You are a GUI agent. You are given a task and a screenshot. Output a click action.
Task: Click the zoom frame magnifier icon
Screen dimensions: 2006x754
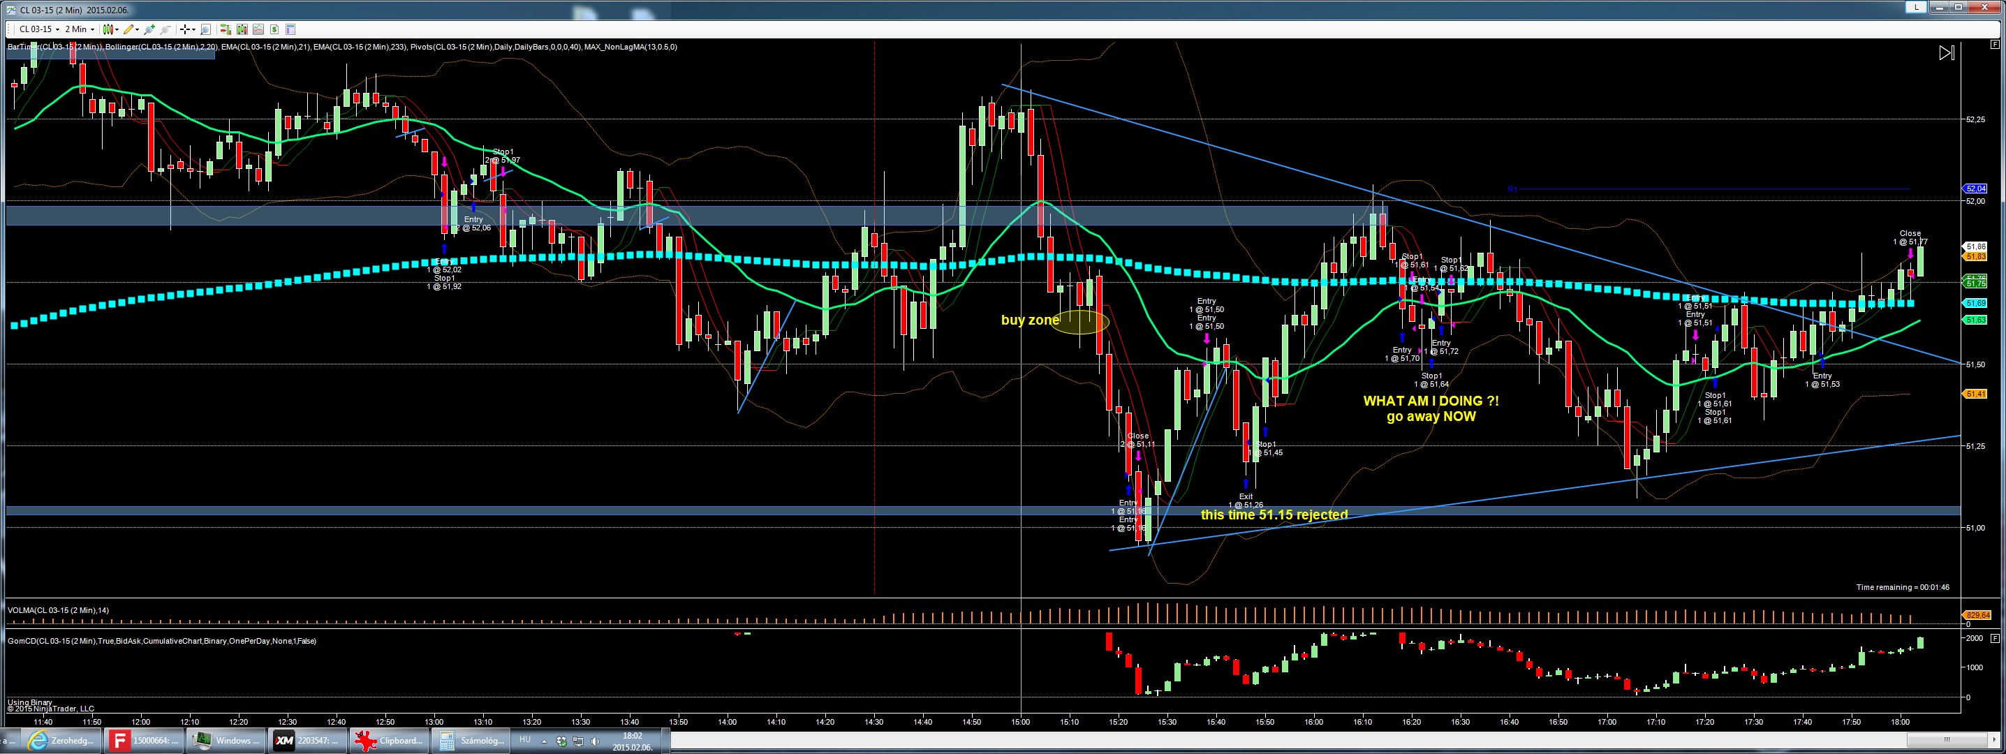(205, 29)
